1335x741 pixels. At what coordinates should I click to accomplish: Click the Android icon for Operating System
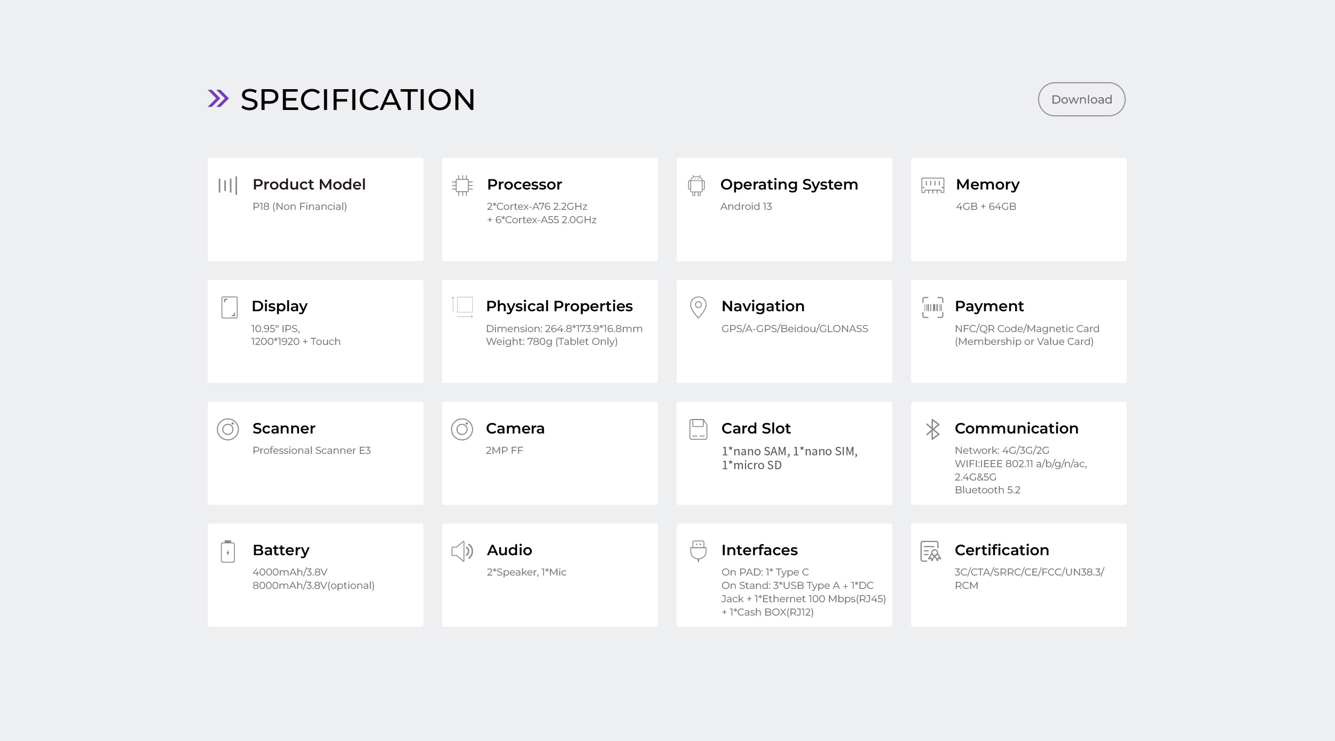tap(696, 185)
